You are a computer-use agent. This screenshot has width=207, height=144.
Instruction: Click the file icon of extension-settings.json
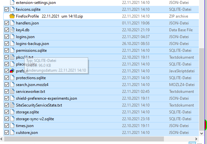click(12, 3)
